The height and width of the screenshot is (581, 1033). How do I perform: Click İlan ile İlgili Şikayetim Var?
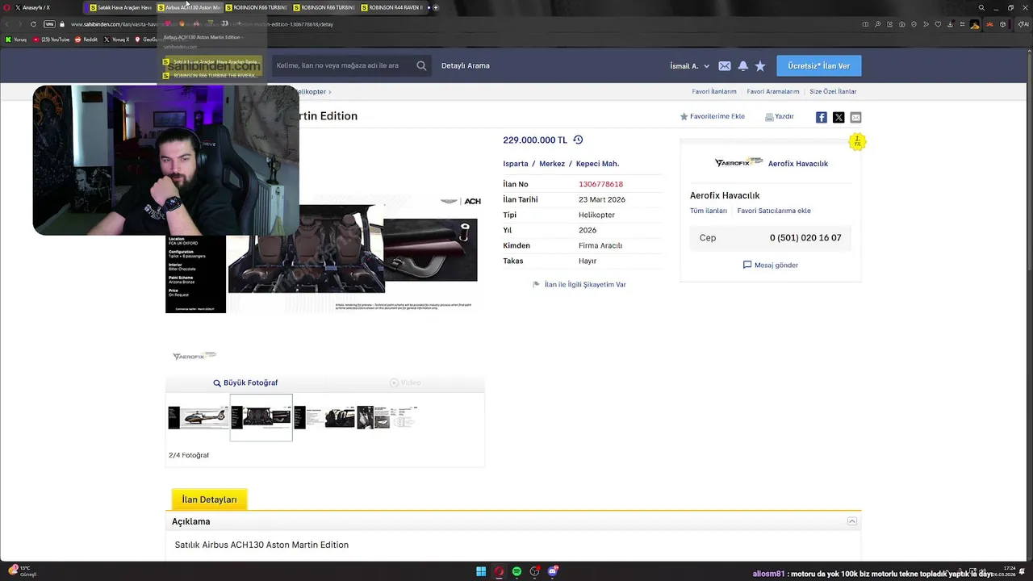pyautogui.click(x=579, y=285)
